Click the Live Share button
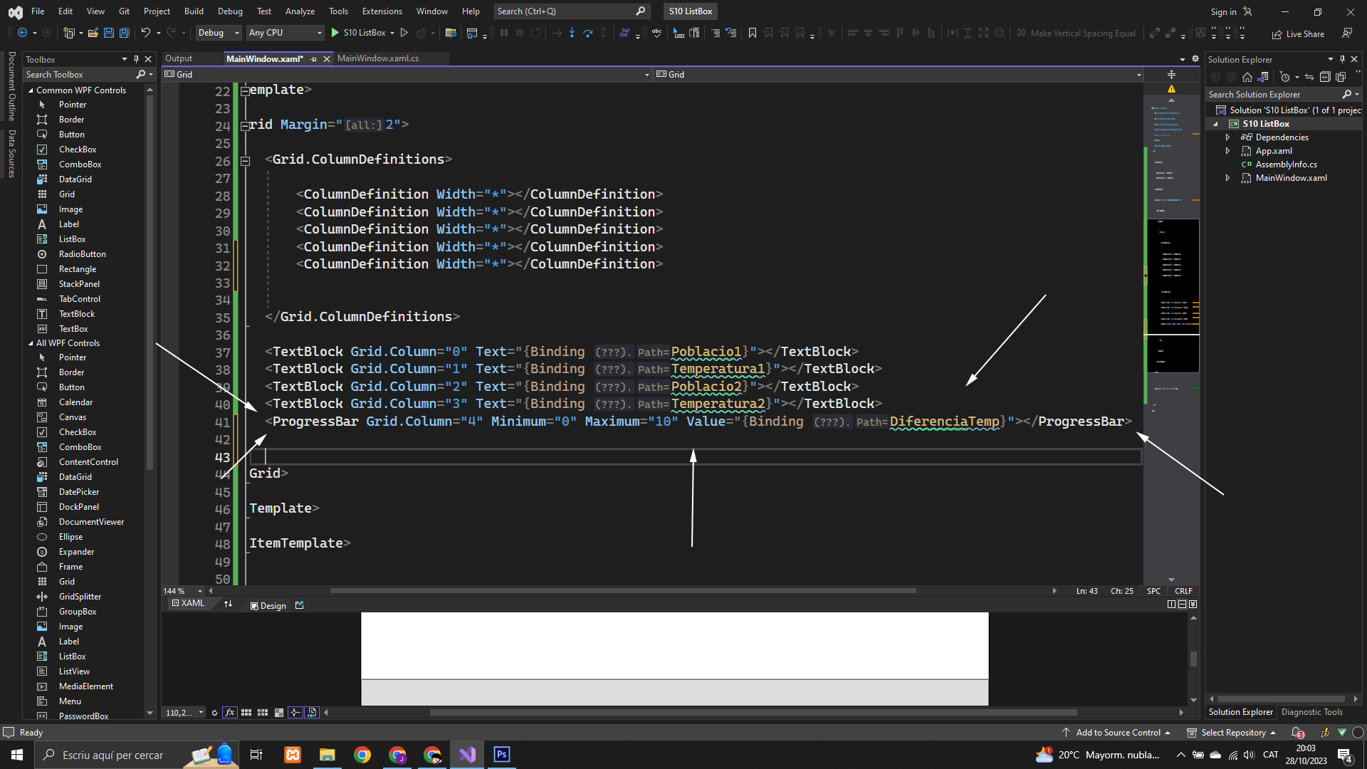 [x=1298, y=33]
